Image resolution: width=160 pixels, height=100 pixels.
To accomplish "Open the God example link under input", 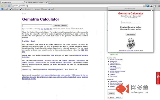I will [x=42, y=29].
